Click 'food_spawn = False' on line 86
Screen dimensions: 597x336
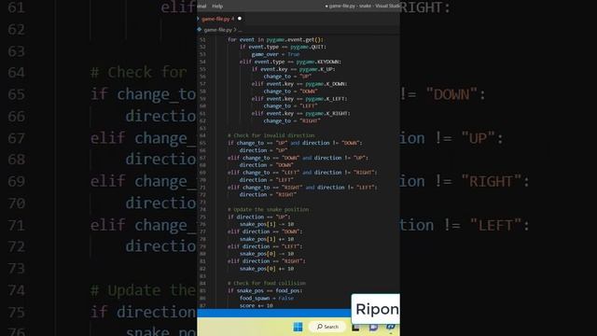click(x=267, y=299)
